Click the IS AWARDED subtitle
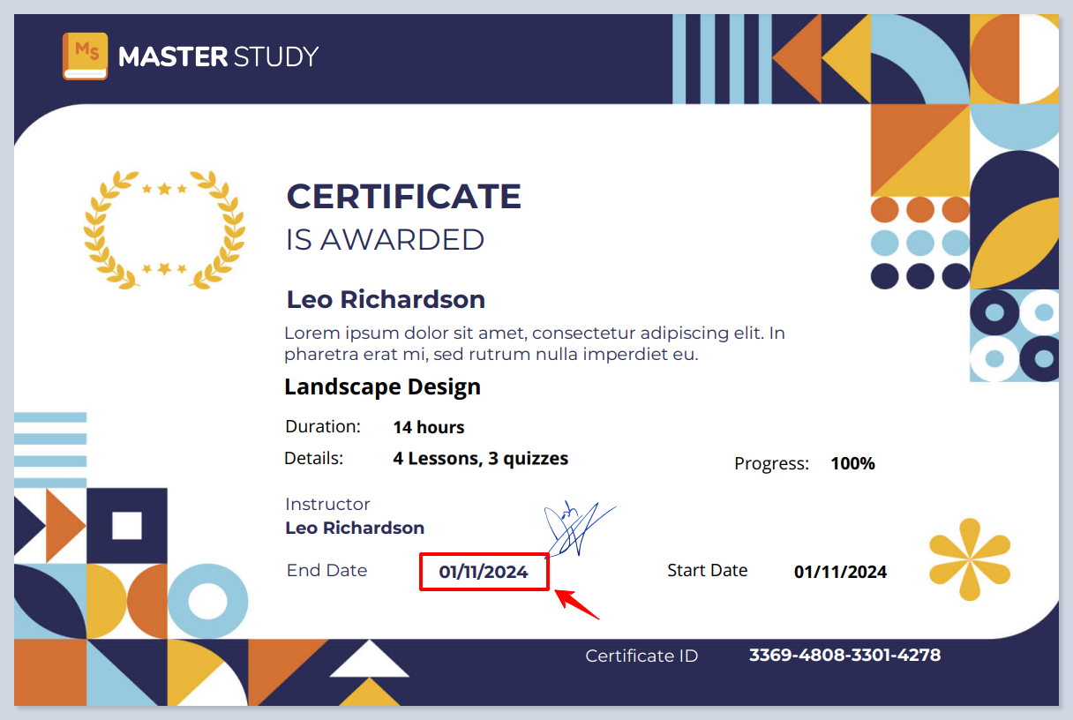Viewport: 1073px width, 720px height. pos(385,240)
